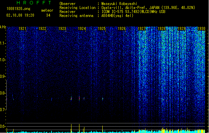Click the 1922 time marker

42,29
